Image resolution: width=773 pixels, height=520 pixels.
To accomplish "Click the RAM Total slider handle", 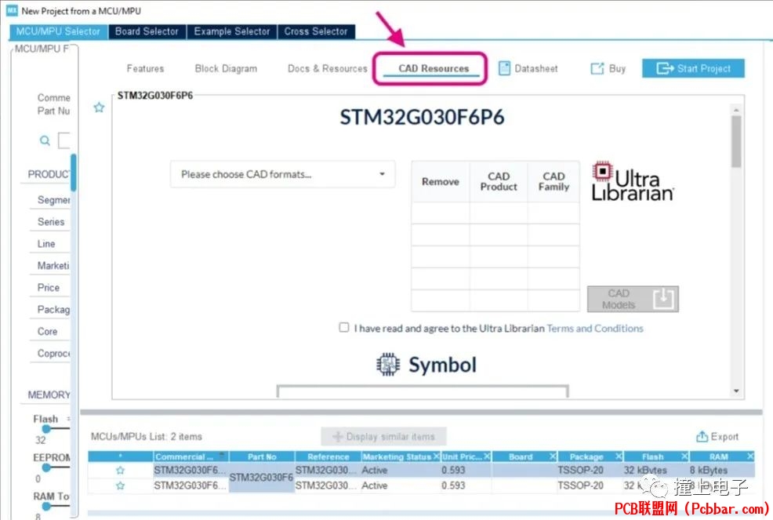I will point(46,506).
